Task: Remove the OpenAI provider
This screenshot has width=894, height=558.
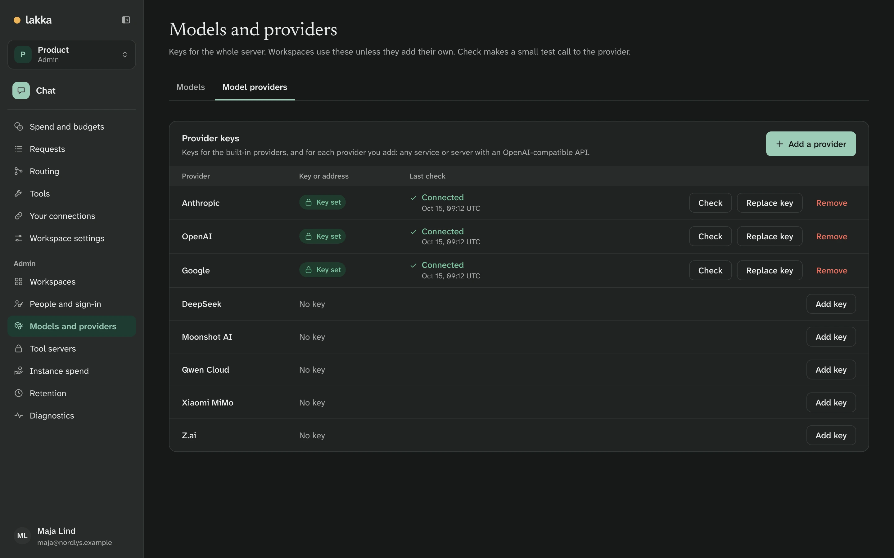Action: tap(832, 236)
